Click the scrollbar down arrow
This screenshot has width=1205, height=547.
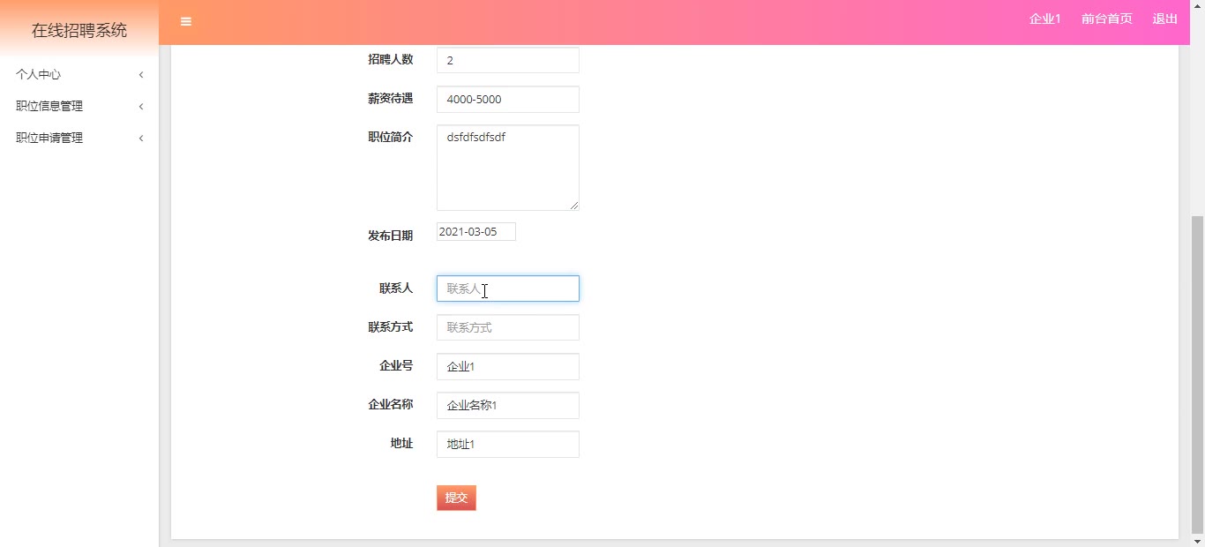pyautogui.click(x=1197, y=540)
